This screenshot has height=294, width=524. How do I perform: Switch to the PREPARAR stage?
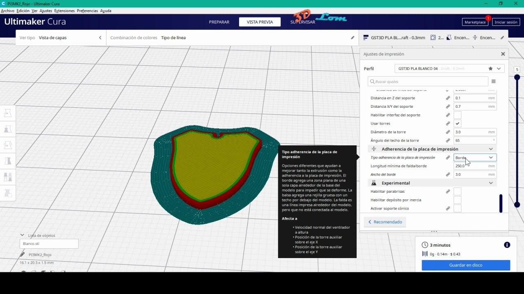219,22
